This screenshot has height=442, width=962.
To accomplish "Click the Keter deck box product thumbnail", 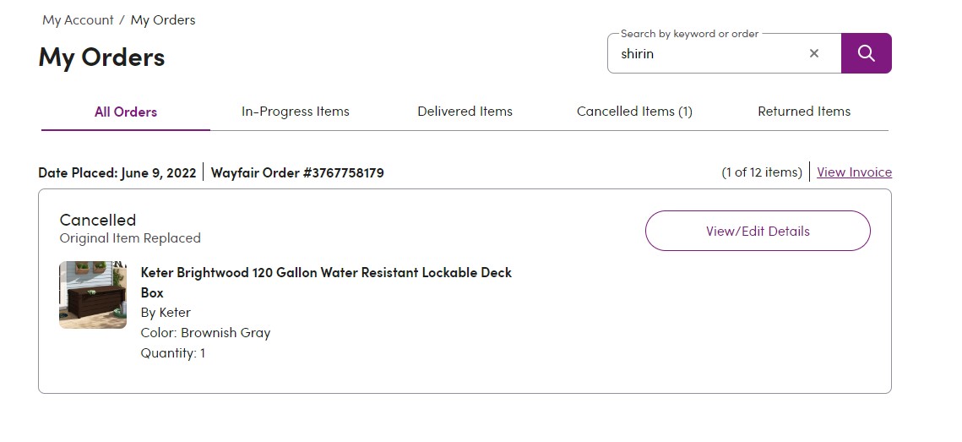I will pos(93,295).
